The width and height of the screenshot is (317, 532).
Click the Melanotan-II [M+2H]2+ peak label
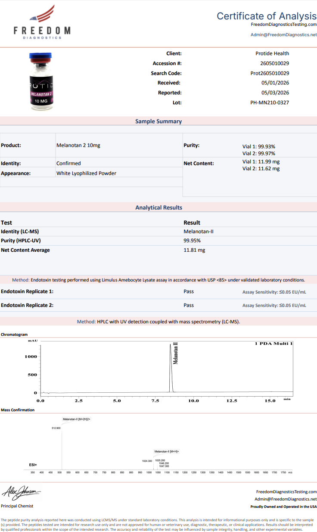click(77, 419)
